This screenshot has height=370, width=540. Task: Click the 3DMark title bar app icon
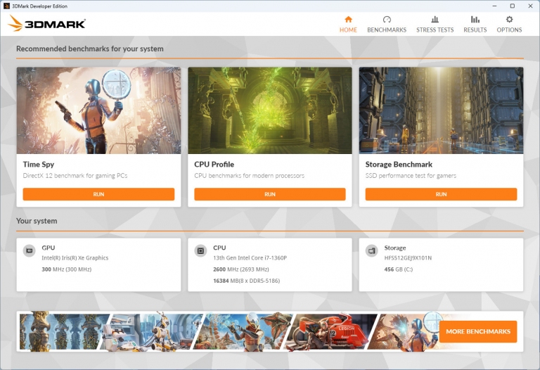[6, 6]
